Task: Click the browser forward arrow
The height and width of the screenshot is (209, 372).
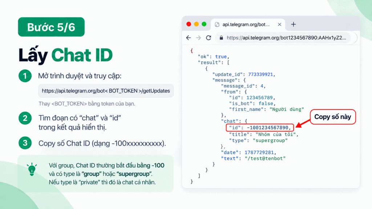Action: pyautogui.click(x=198, y=38)
